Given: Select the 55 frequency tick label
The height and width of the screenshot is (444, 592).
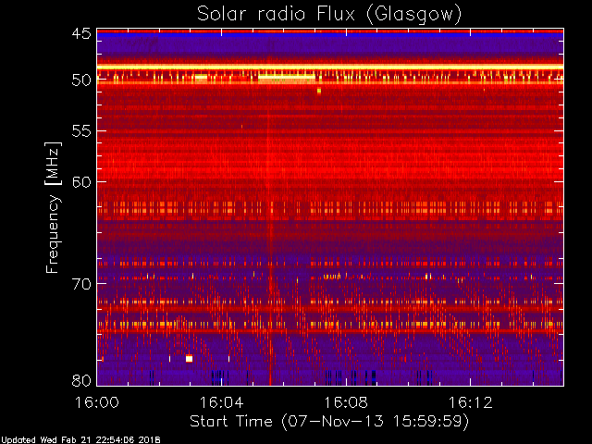Looking at the screenshot, I should click(81, 131).
